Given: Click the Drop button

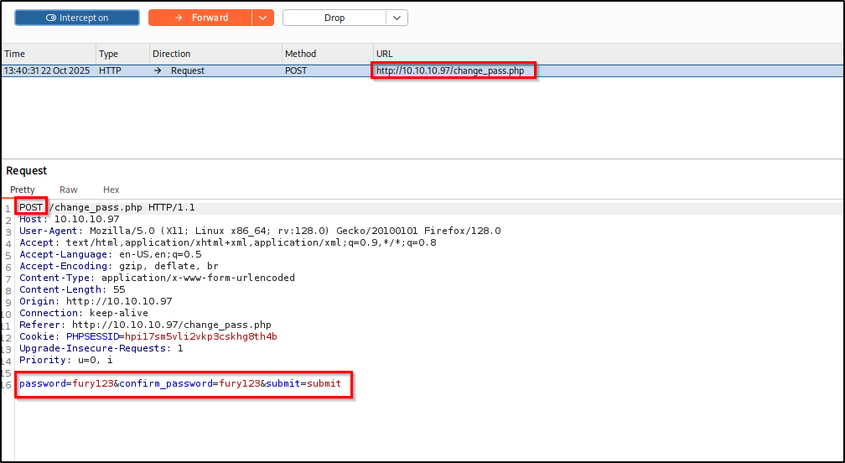Looking at the screenshot, I should (x=334, y=18).
